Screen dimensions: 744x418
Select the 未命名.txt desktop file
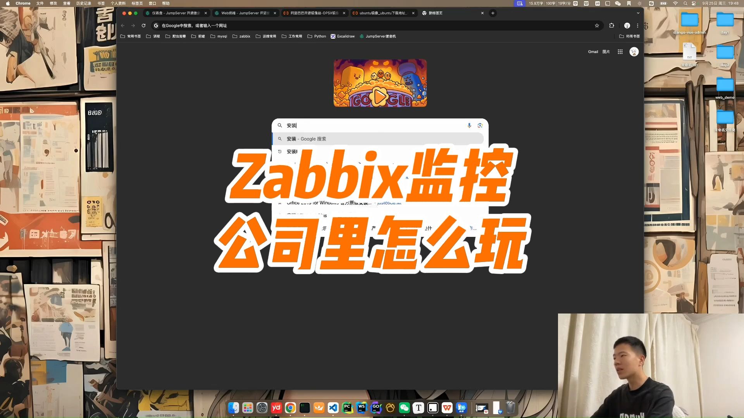689,55
